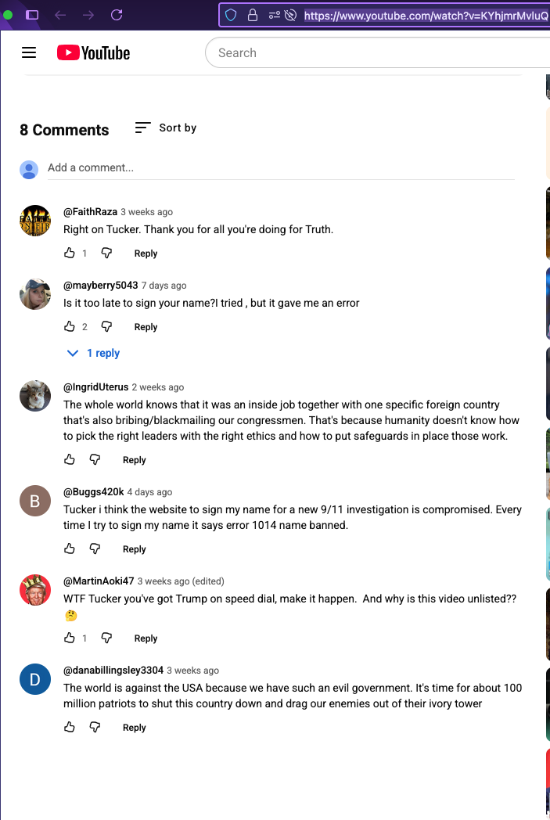Expand the 1 reply thread

(94, 353)
